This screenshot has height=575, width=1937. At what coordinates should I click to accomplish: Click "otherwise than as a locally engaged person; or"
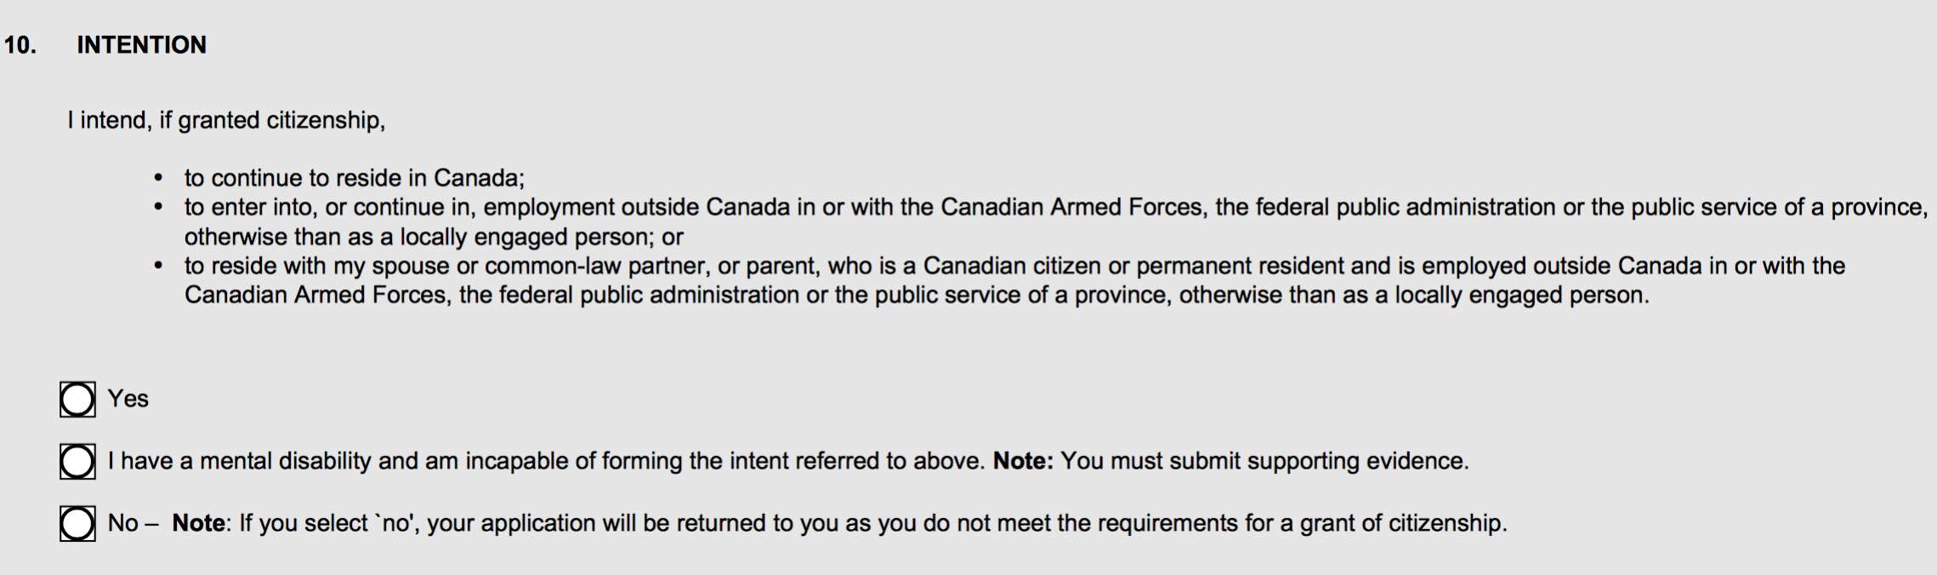(434, 236)
